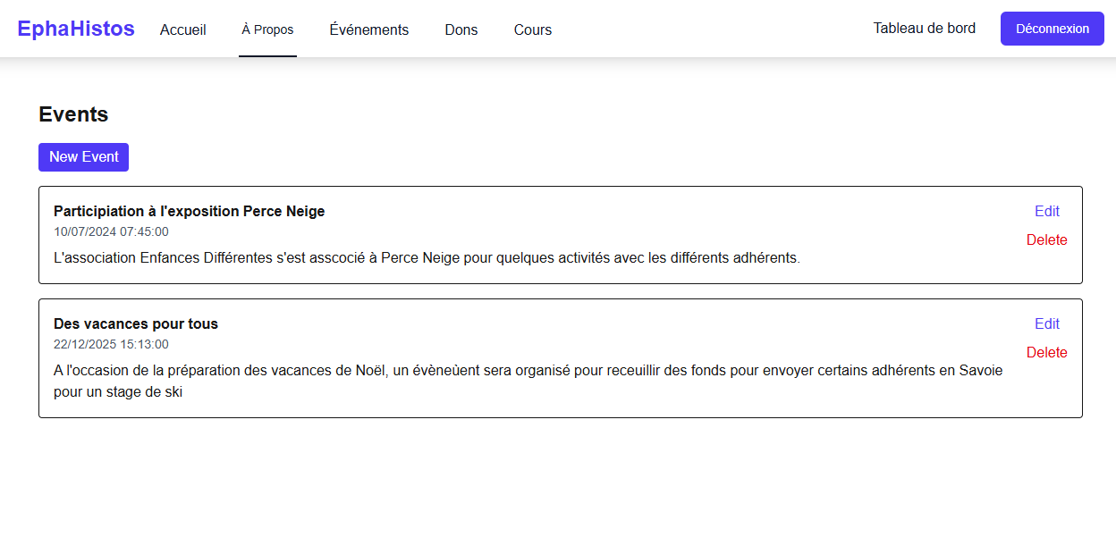
Task: Click the description mentioning Enfances Différentes association
Action: [427, 257]
